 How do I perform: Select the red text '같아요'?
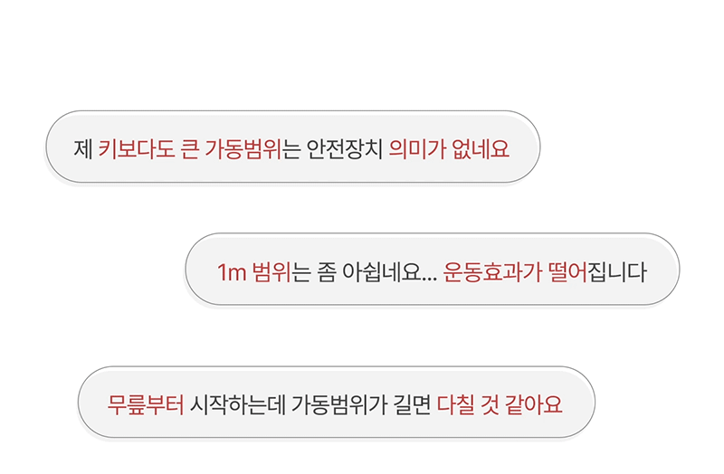(x=534, y=404)
